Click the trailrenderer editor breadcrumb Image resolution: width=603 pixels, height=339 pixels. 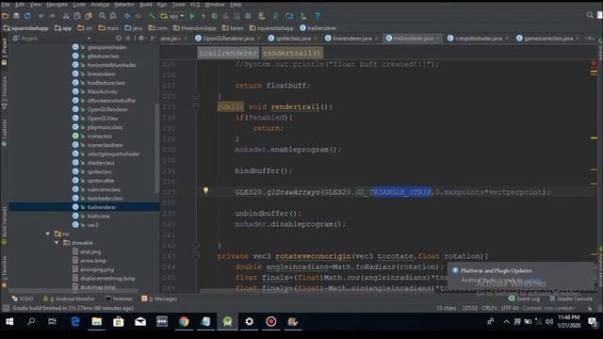(x=228, y=53)
